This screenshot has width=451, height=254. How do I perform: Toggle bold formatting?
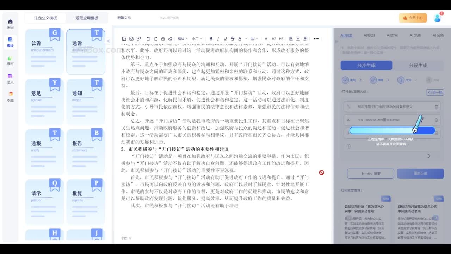tap(211, 39)
